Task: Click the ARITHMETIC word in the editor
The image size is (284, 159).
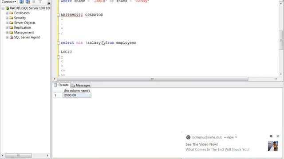Action: (x=72, y=15)
